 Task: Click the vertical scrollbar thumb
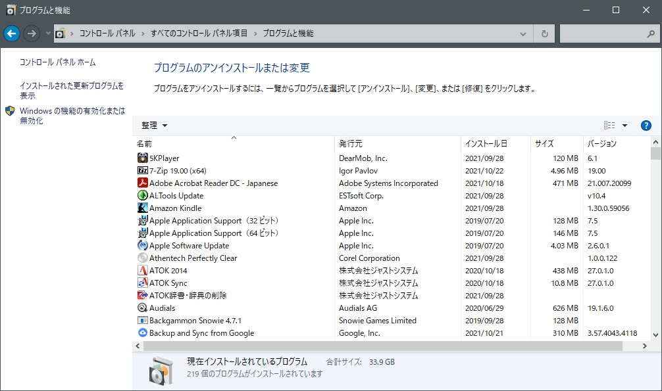click(x=655, y=154)
